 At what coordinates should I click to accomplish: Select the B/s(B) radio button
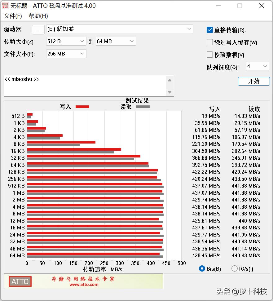pyautogui.click(x=203, y=268)
